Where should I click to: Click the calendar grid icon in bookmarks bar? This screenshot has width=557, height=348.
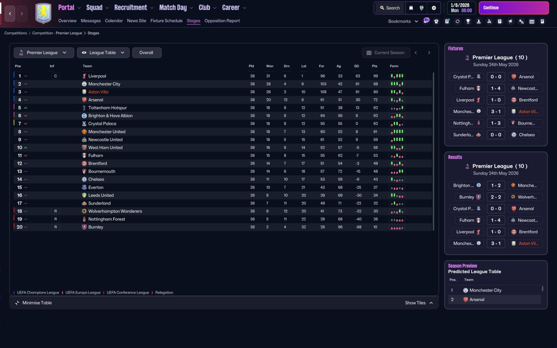[532, 21]
